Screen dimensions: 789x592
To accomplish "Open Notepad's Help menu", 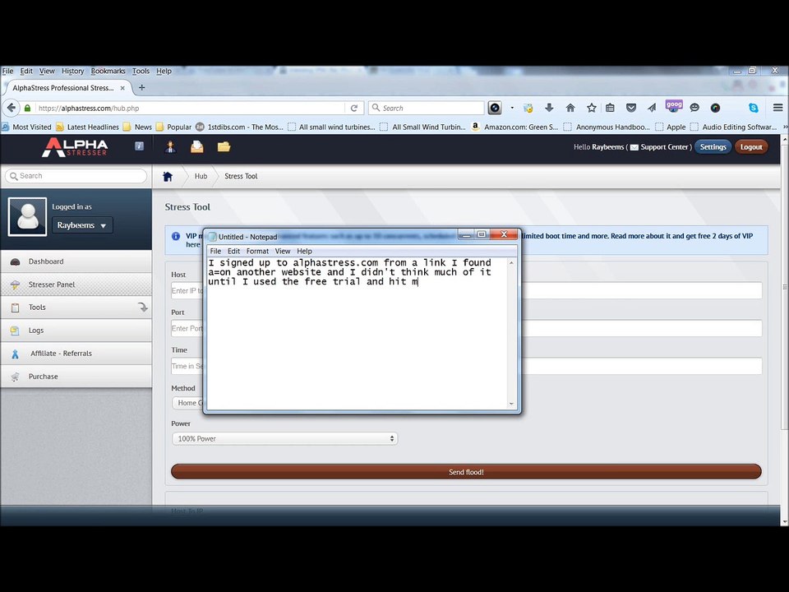I will (304, 251).
